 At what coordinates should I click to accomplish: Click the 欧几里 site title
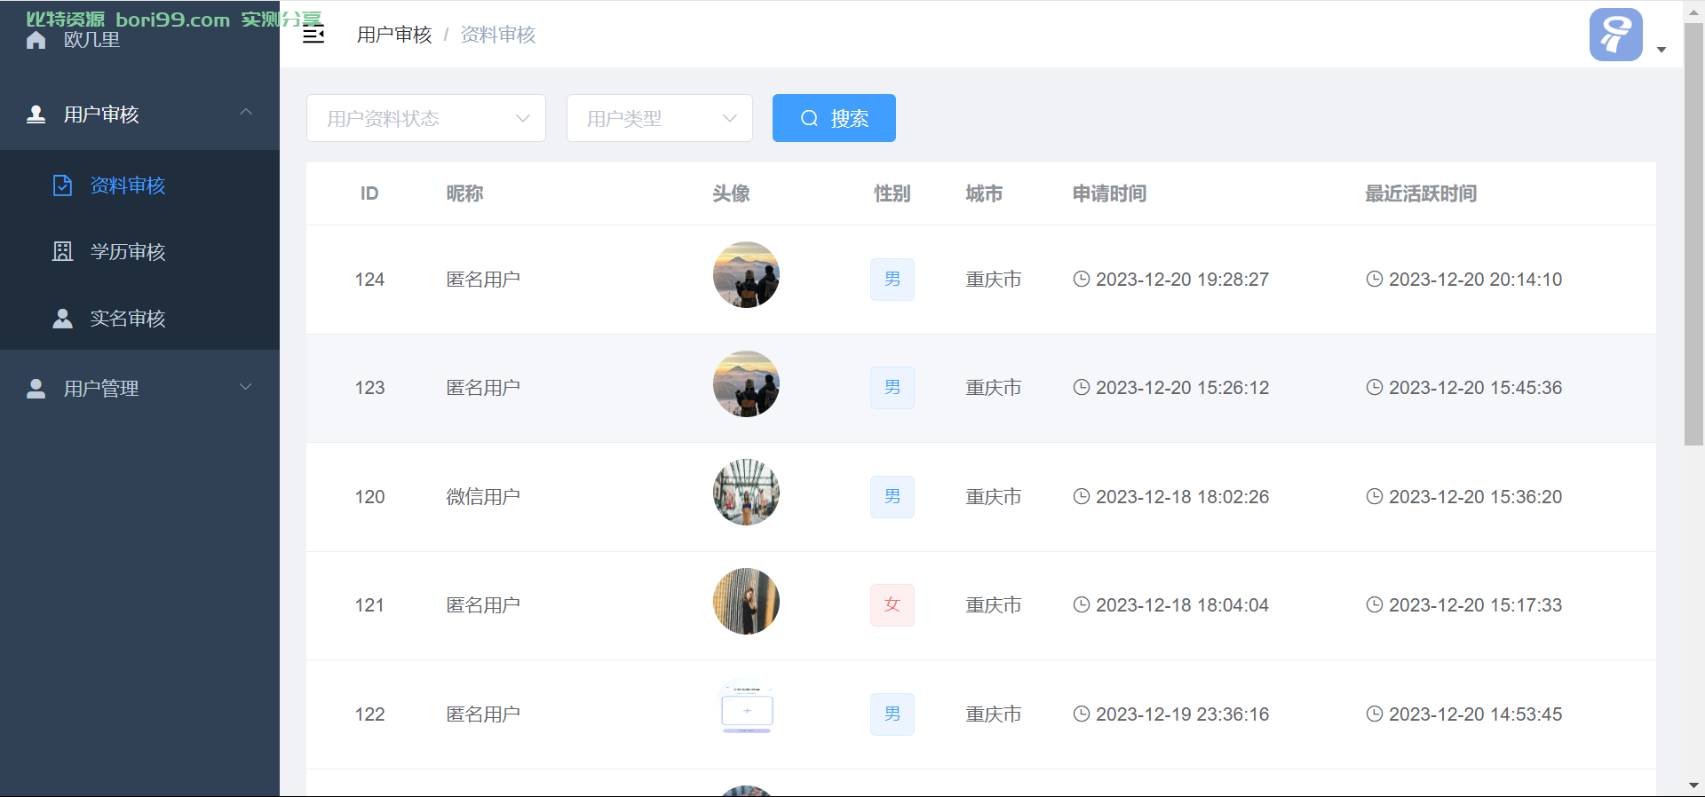(91, 40)
